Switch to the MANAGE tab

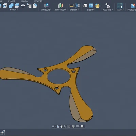[25, 1]
